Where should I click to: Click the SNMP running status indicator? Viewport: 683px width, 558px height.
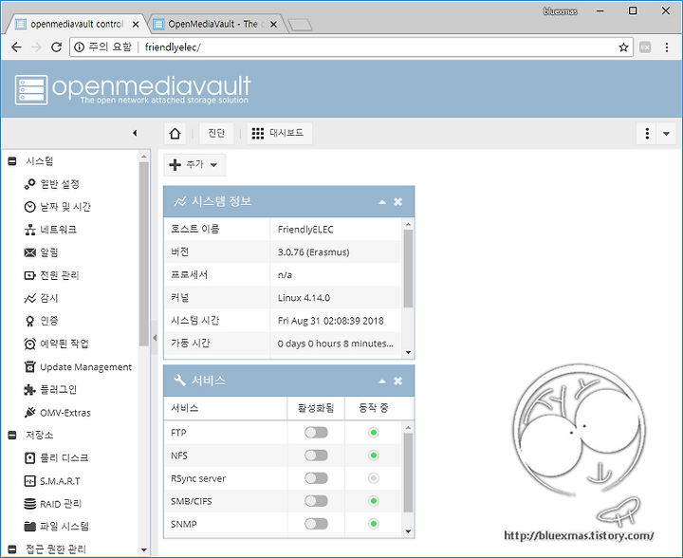click(x=374, y=524)
